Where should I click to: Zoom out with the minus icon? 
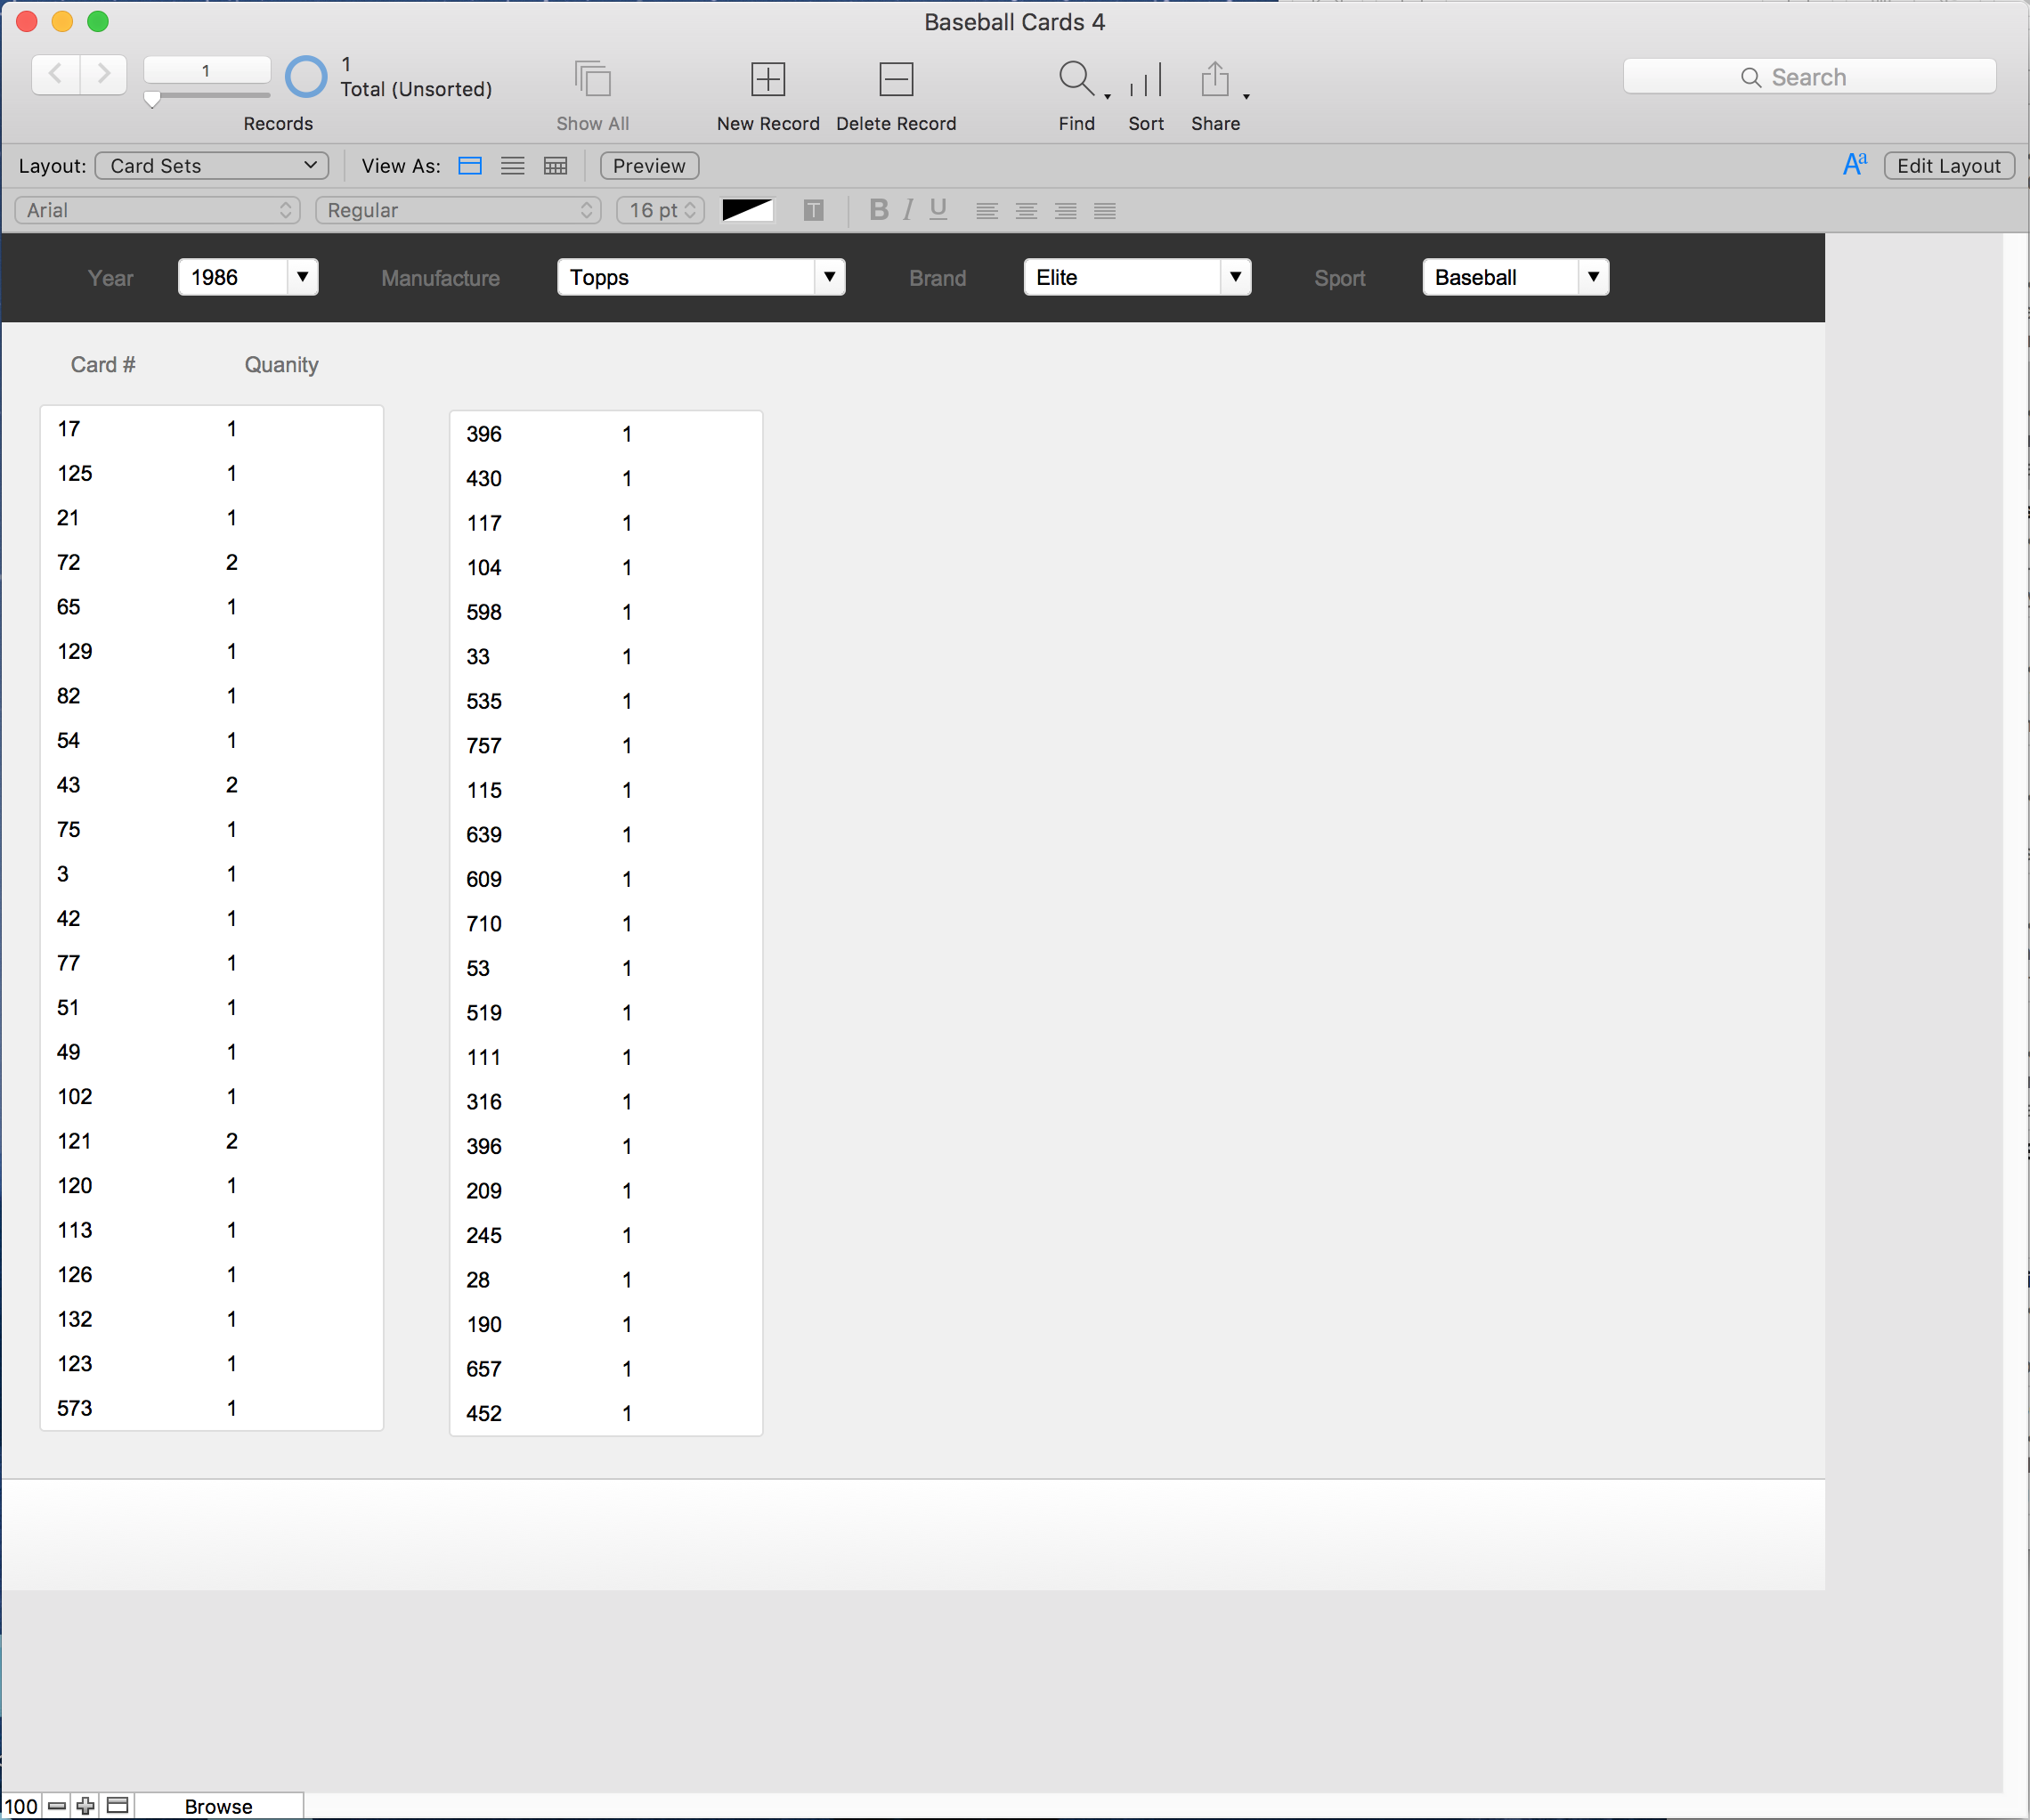pos(57,1806)
